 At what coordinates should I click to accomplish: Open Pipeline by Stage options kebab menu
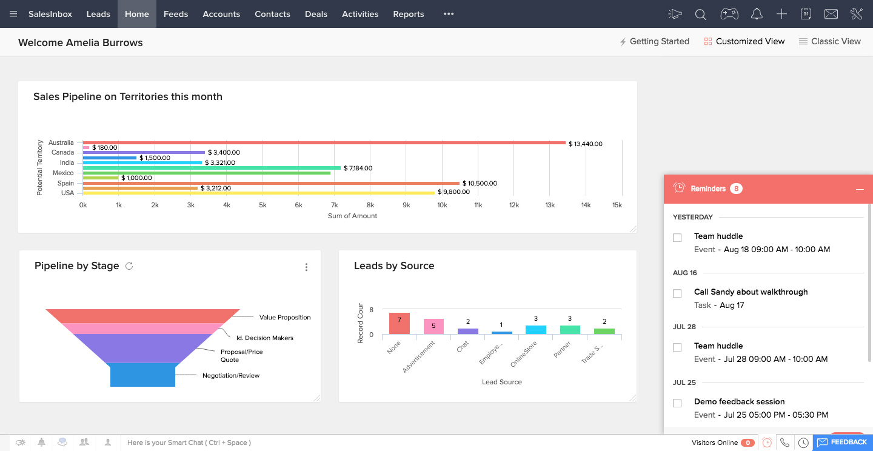tap(306, 267)
